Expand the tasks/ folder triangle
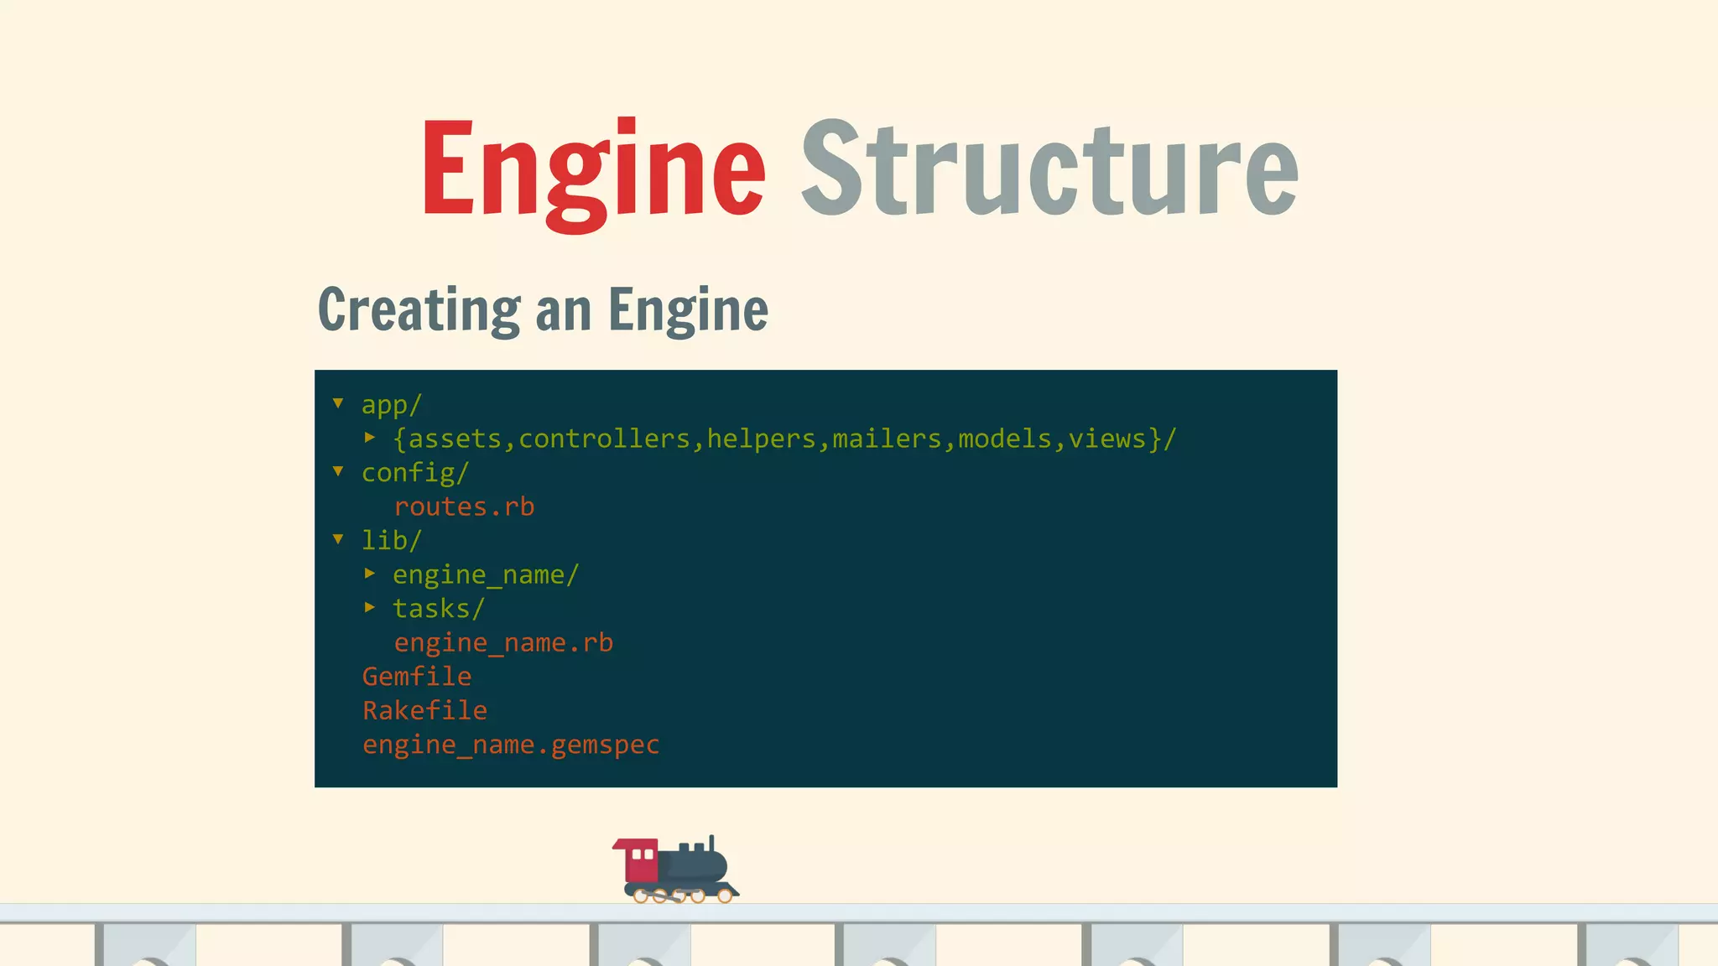 click(370, 607)
